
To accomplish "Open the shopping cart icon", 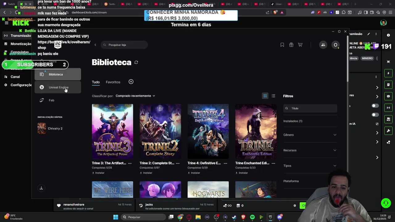I will coord(300,45).
